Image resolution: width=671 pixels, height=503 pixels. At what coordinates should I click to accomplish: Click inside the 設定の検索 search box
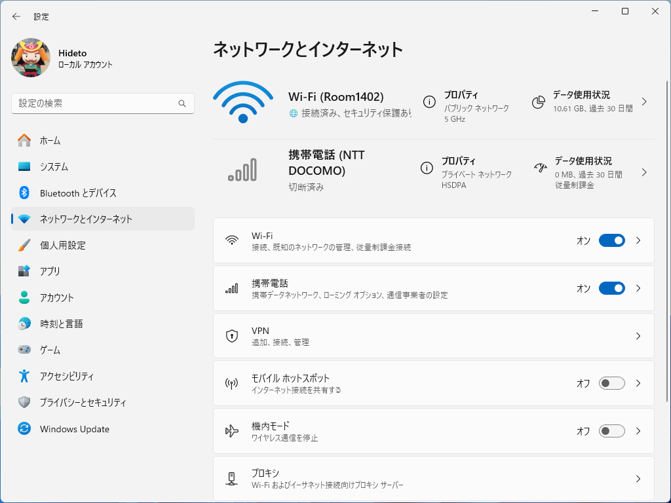click(102, 103)
